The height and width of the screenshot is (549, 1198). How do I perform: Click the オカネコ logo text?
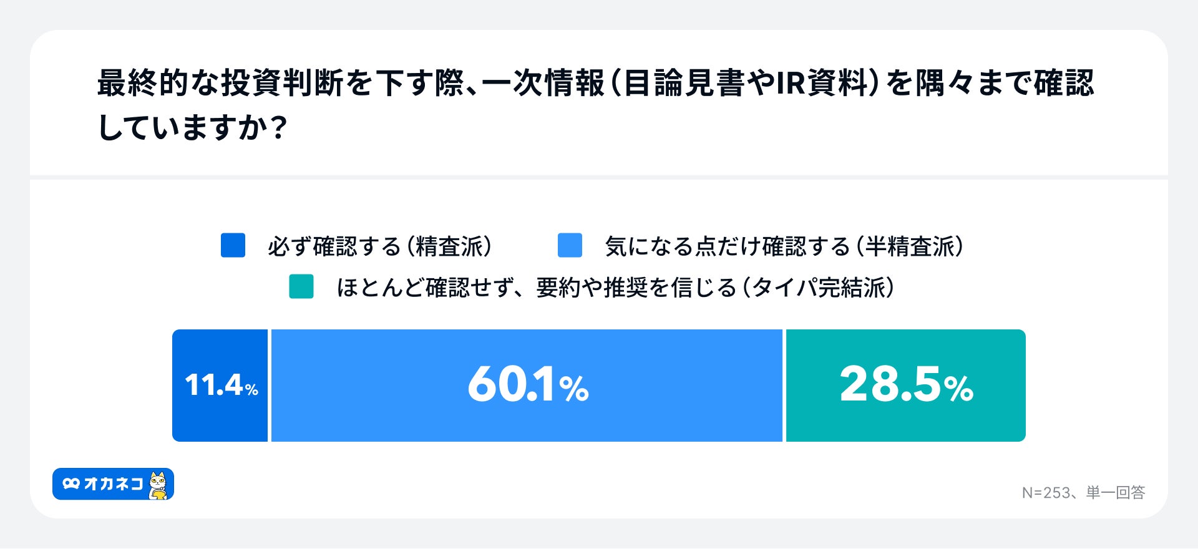click(114, 484)
